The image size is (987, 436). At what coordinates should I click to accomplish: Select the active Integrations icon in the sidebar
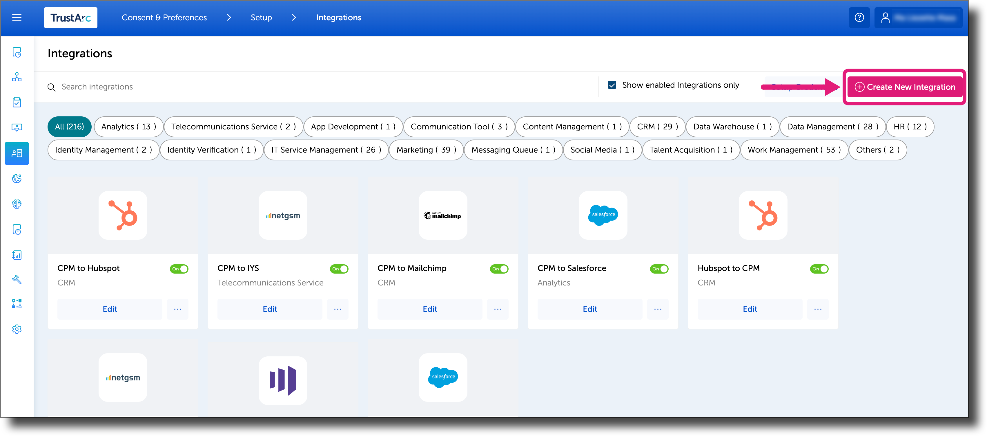17,153
